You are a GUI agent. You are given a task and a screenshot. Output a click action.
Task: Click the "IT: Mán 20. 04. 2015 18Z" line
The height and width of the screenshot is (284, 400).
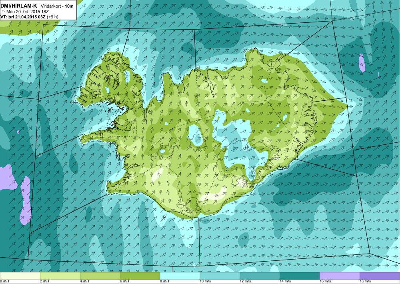(24, 12)
